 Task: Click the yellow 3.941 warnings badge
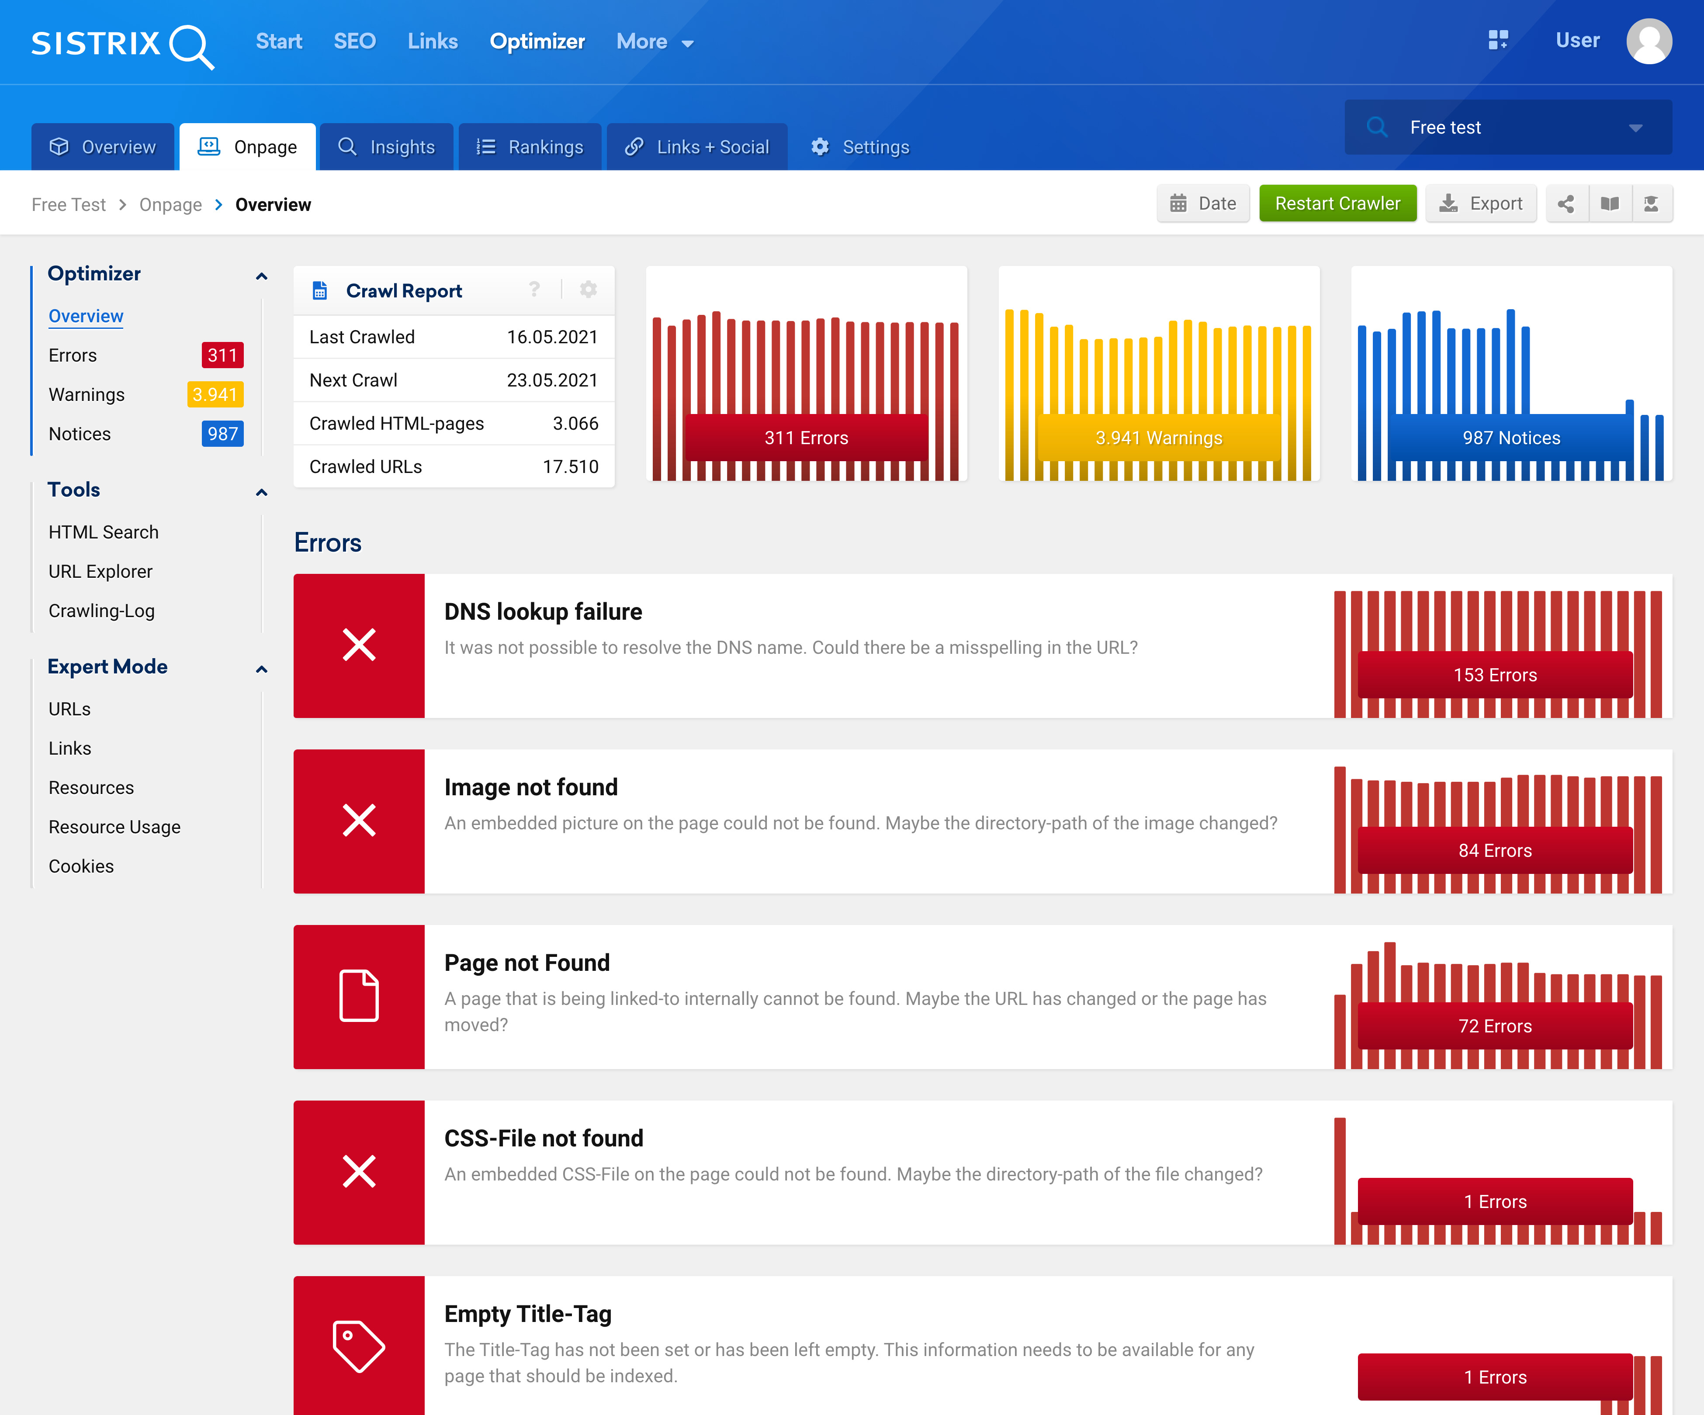(x=215, y=394)
